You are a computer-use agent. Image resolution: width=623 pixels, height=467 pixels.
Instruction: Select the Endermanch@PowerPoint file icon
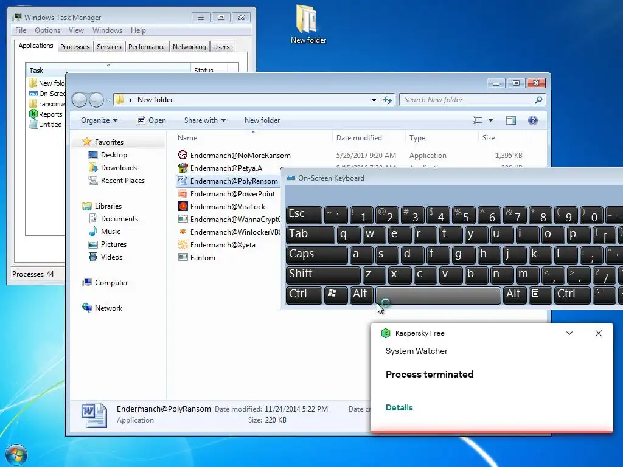coord(183,194)
